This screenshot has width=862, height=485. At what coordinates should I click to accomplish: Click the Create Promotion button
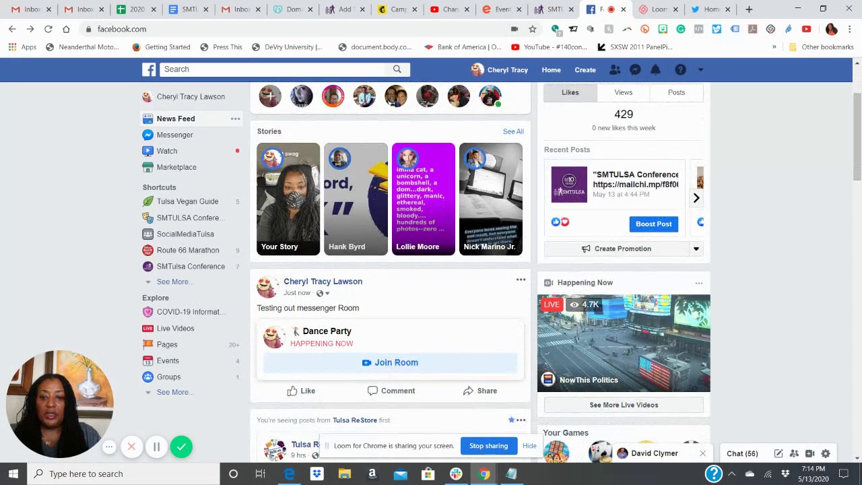tap(616, 249)
